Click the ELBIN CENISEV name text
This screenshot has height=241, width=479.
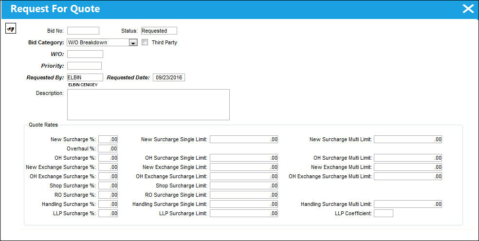[x=83, y=85]
